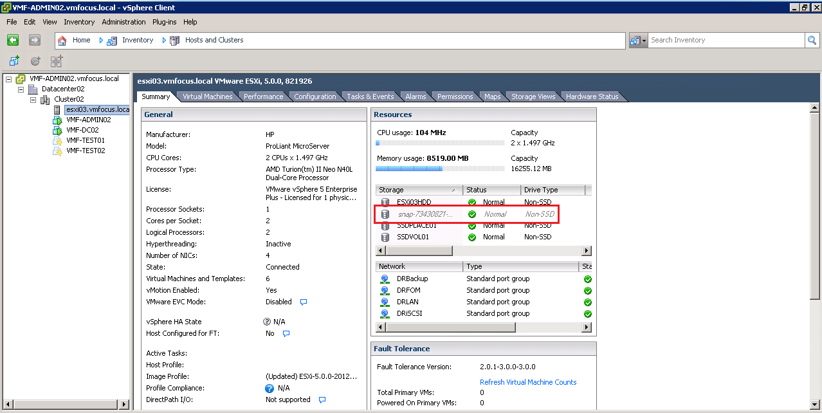Click the DRBackup network icon
This screenshot has width=822, height=413.
[x=385, y=279]
